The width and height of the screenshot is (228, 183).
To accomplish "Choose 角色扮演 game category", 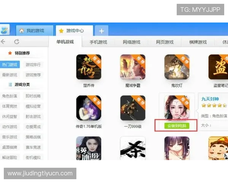I will coord(9,96).
